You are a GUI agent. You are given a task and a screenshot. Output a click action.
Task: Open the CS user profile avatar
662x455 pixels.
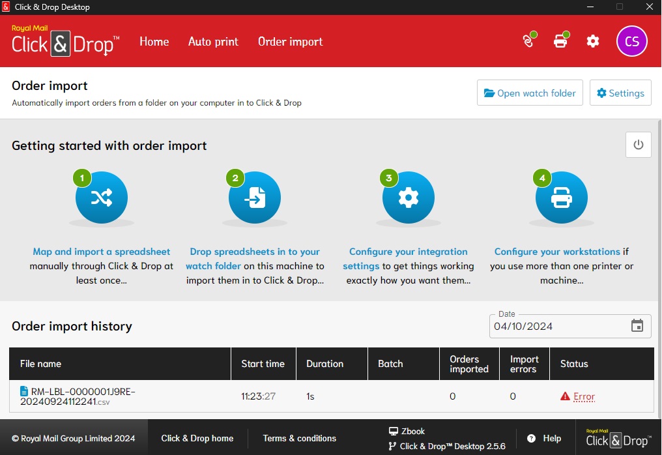click(631, 41)
